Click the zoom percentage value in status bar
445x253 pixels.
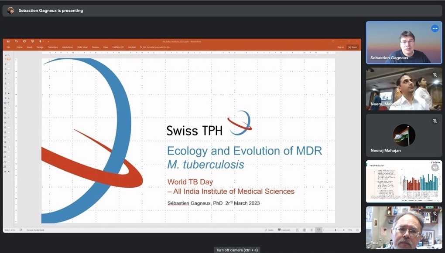(350, 230)
